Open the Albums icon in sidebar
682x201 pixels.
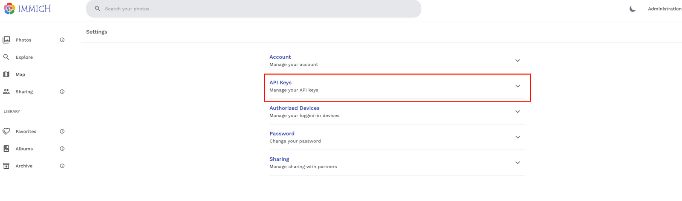(6, 149)
